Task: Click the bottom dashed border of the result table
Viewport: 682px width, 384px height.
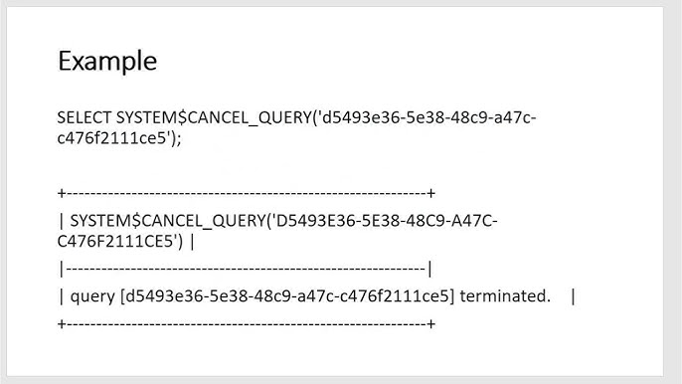Action: pyautogui.click(x=247, y=324)
